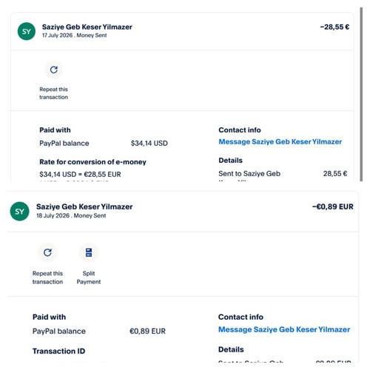Click the right-side vertical scrollbar
Viewport: 370px width, 370px height.
[361, 94]
